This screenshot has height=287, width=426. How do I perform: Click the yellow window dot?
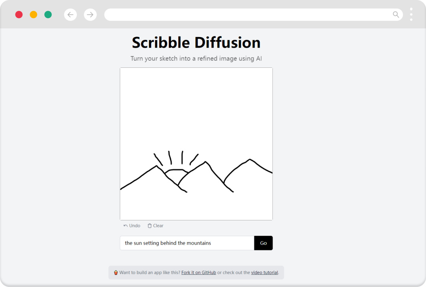click(34, 15)
